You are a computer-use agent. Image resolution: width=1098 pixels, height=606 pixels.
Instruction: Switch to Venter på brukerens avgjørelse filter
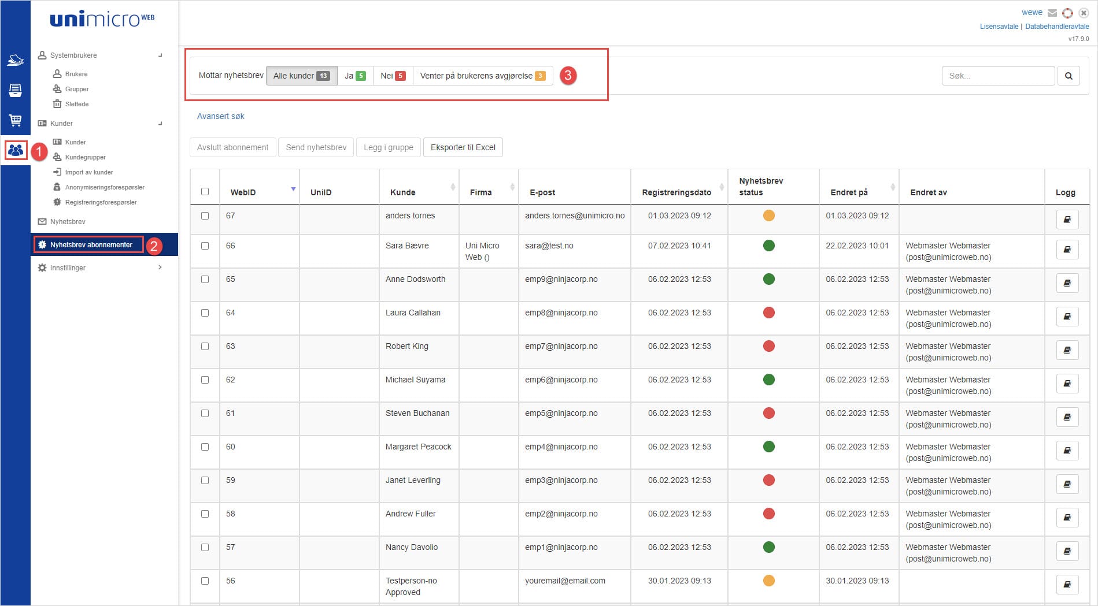click(482, 76)
